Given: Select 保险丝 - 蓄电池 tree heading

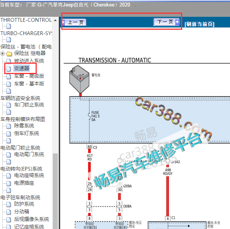Looking at the screenshot, I should click(x=26, y=47).
